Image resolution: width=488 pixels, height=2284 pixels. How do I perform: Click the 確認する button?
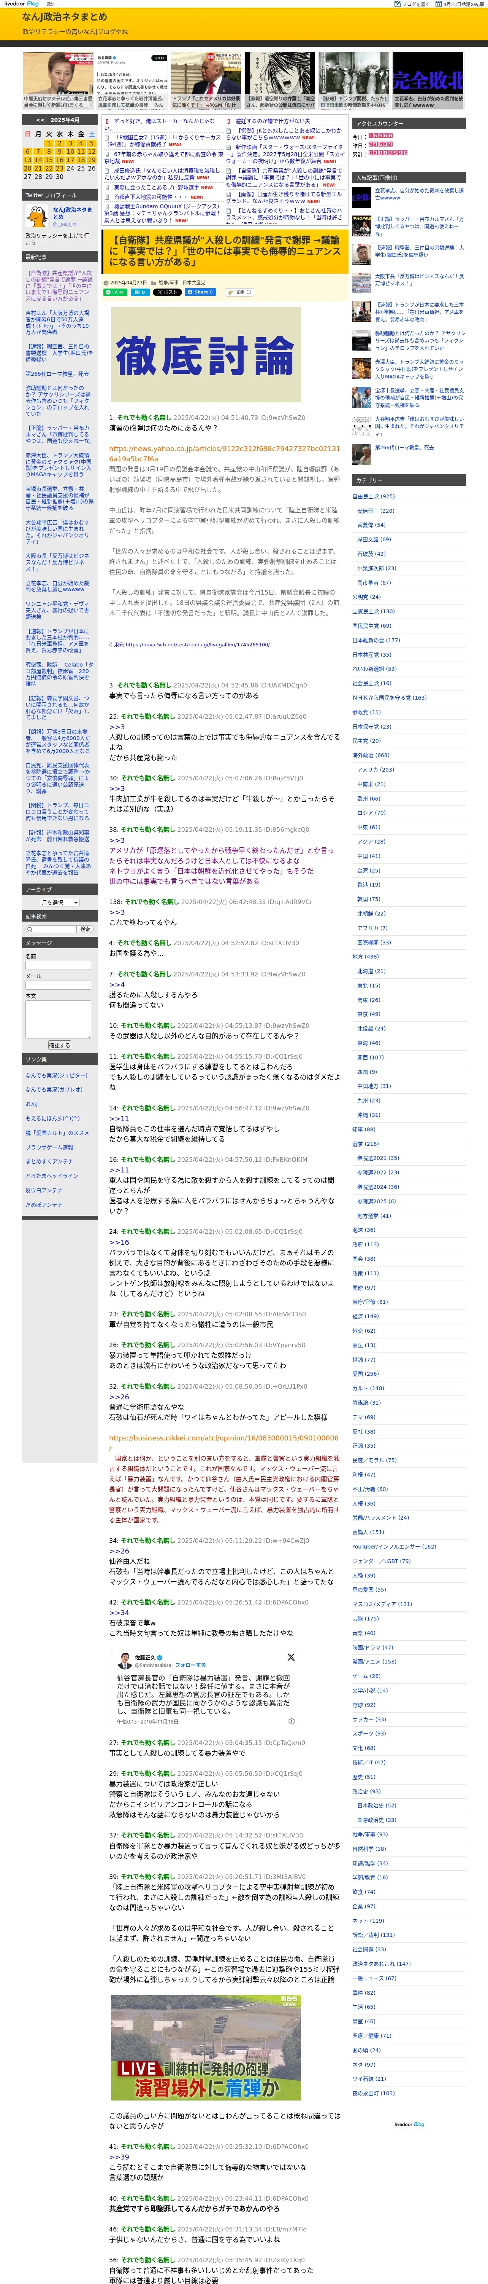[59, 1045]
